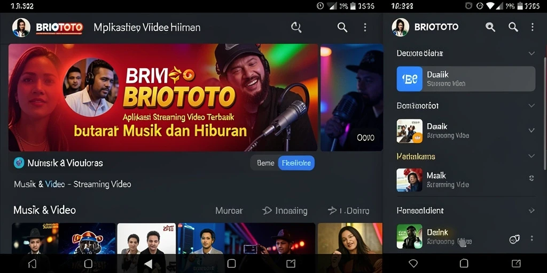Viewport: 547px width, 273px height.
Task: Collapse the Deoiote diaha section
Action: [532, 53]
